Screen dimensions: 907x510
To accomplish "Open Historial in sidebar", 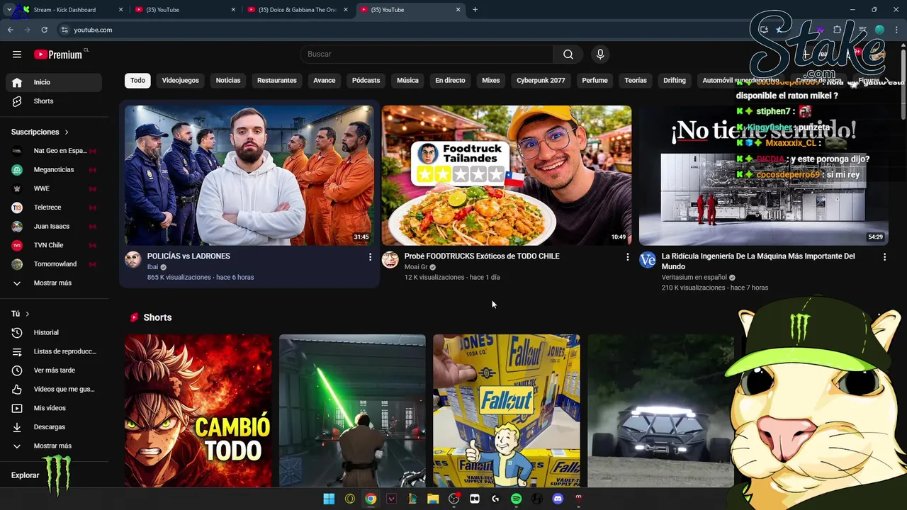I will click(x=54, y=332).
